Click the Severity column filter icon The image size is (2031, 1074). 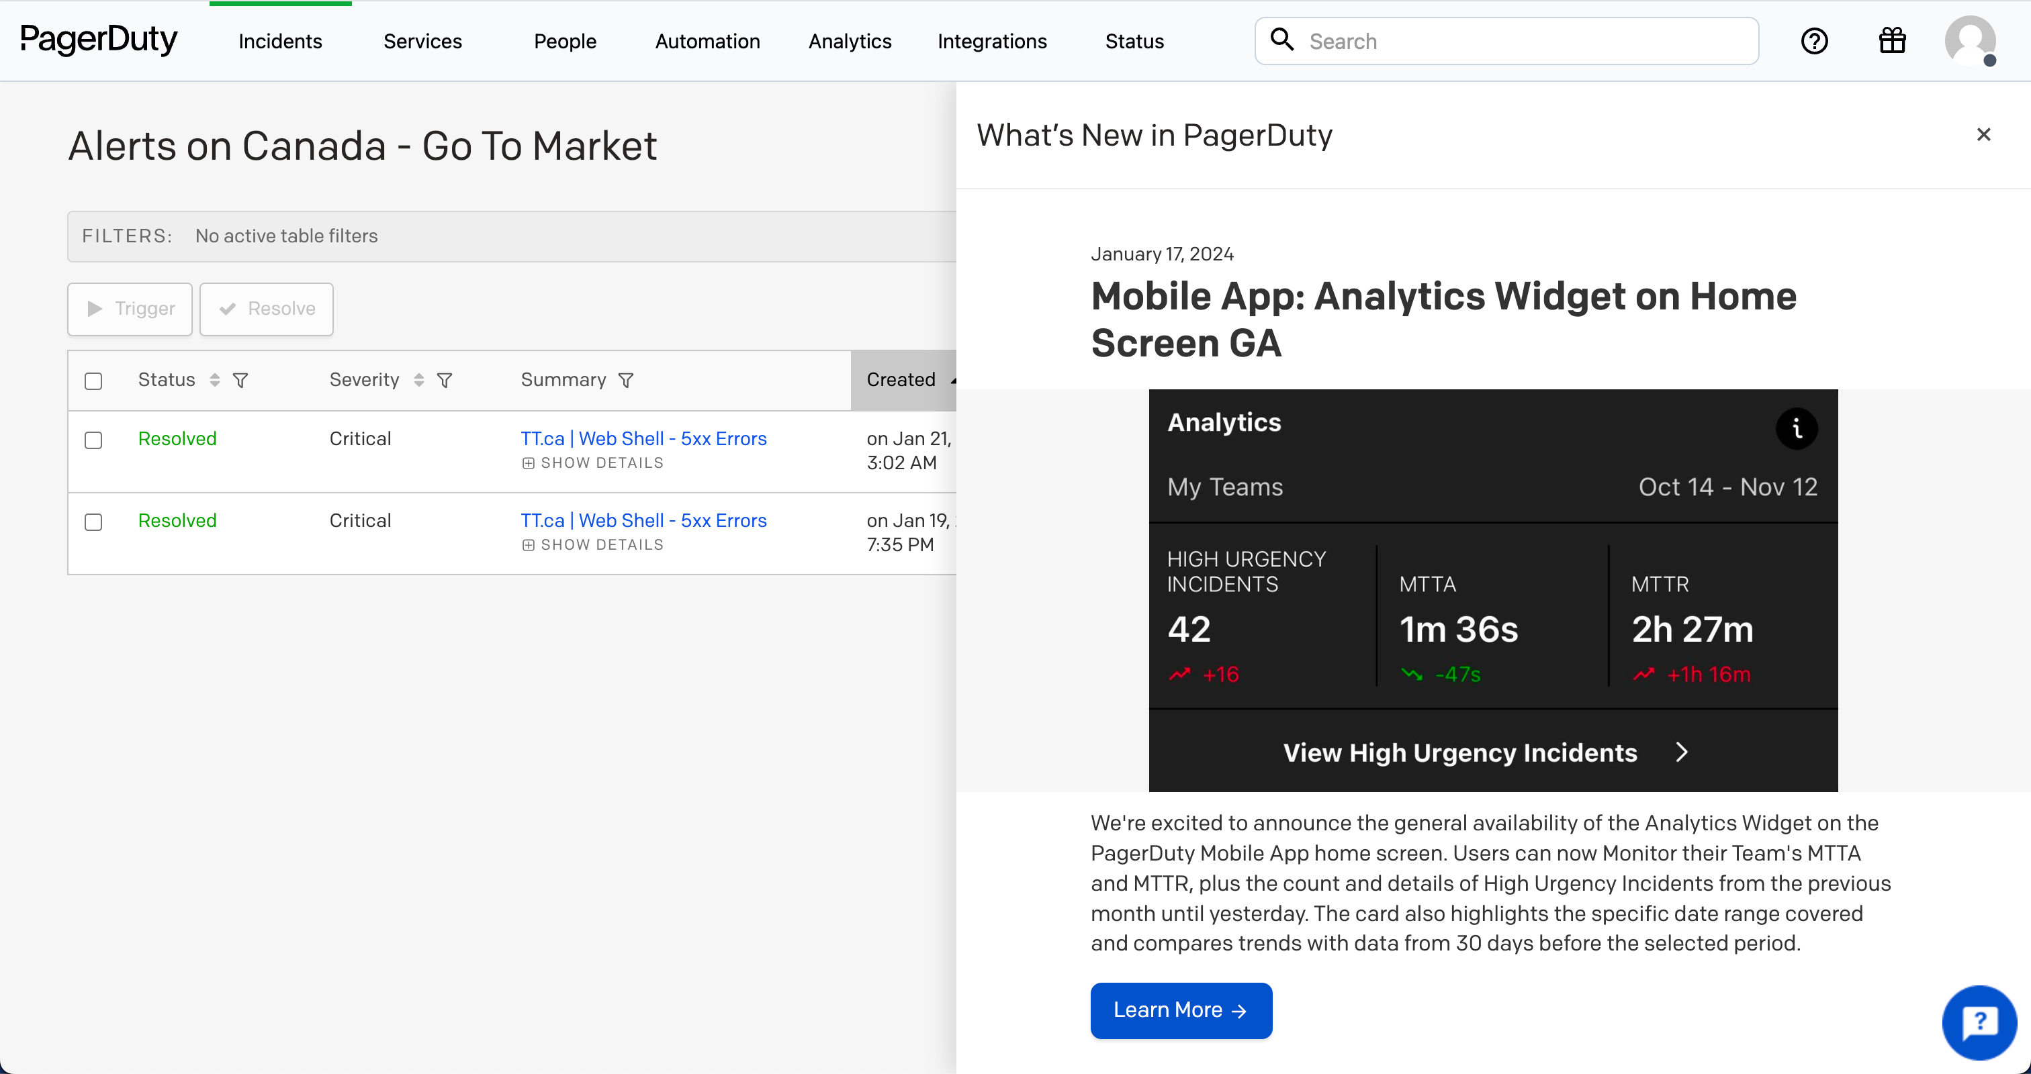(x=445, y=381)
